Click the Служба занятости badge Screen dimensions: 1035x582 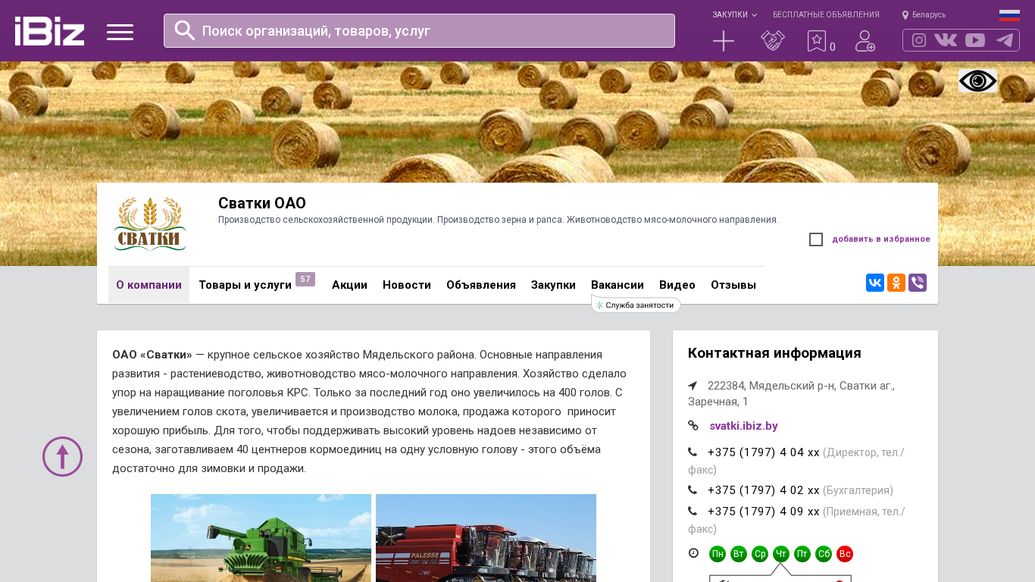[x=636, y=305]
